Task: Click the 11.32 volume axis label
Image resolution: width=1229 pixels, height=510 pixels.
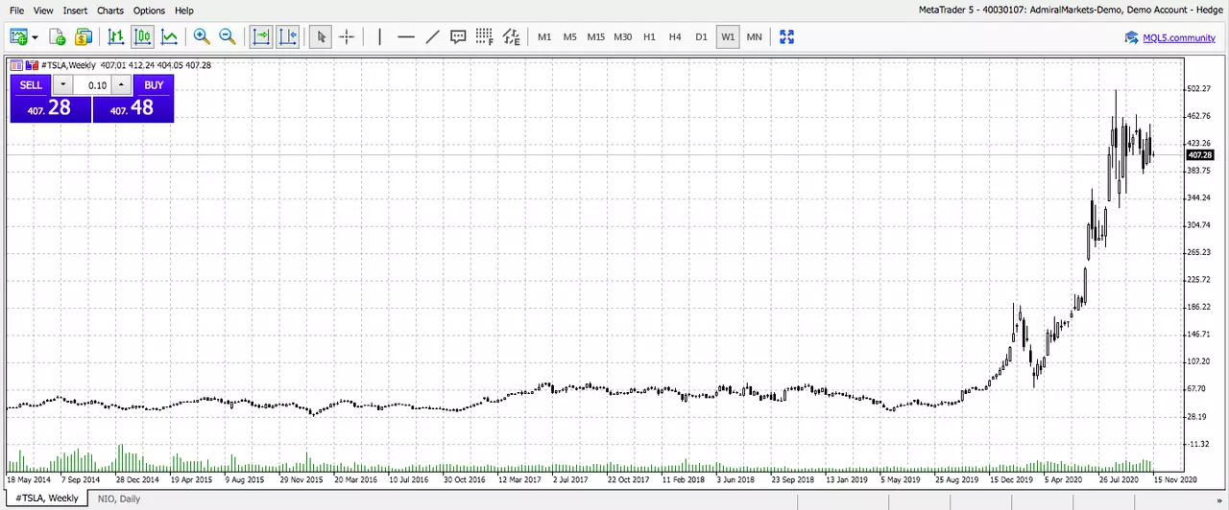Action: [1197, 445]
